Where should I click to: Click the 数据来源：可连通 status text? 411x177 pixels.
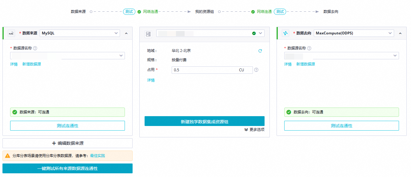coord(34,112)
